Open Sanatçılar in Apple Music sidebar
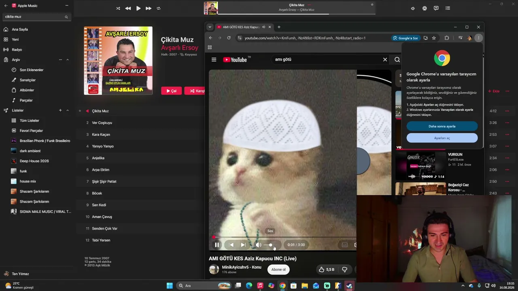Image resolution: width=518 pixels, height=291 pixels. (x=28, y=80)
